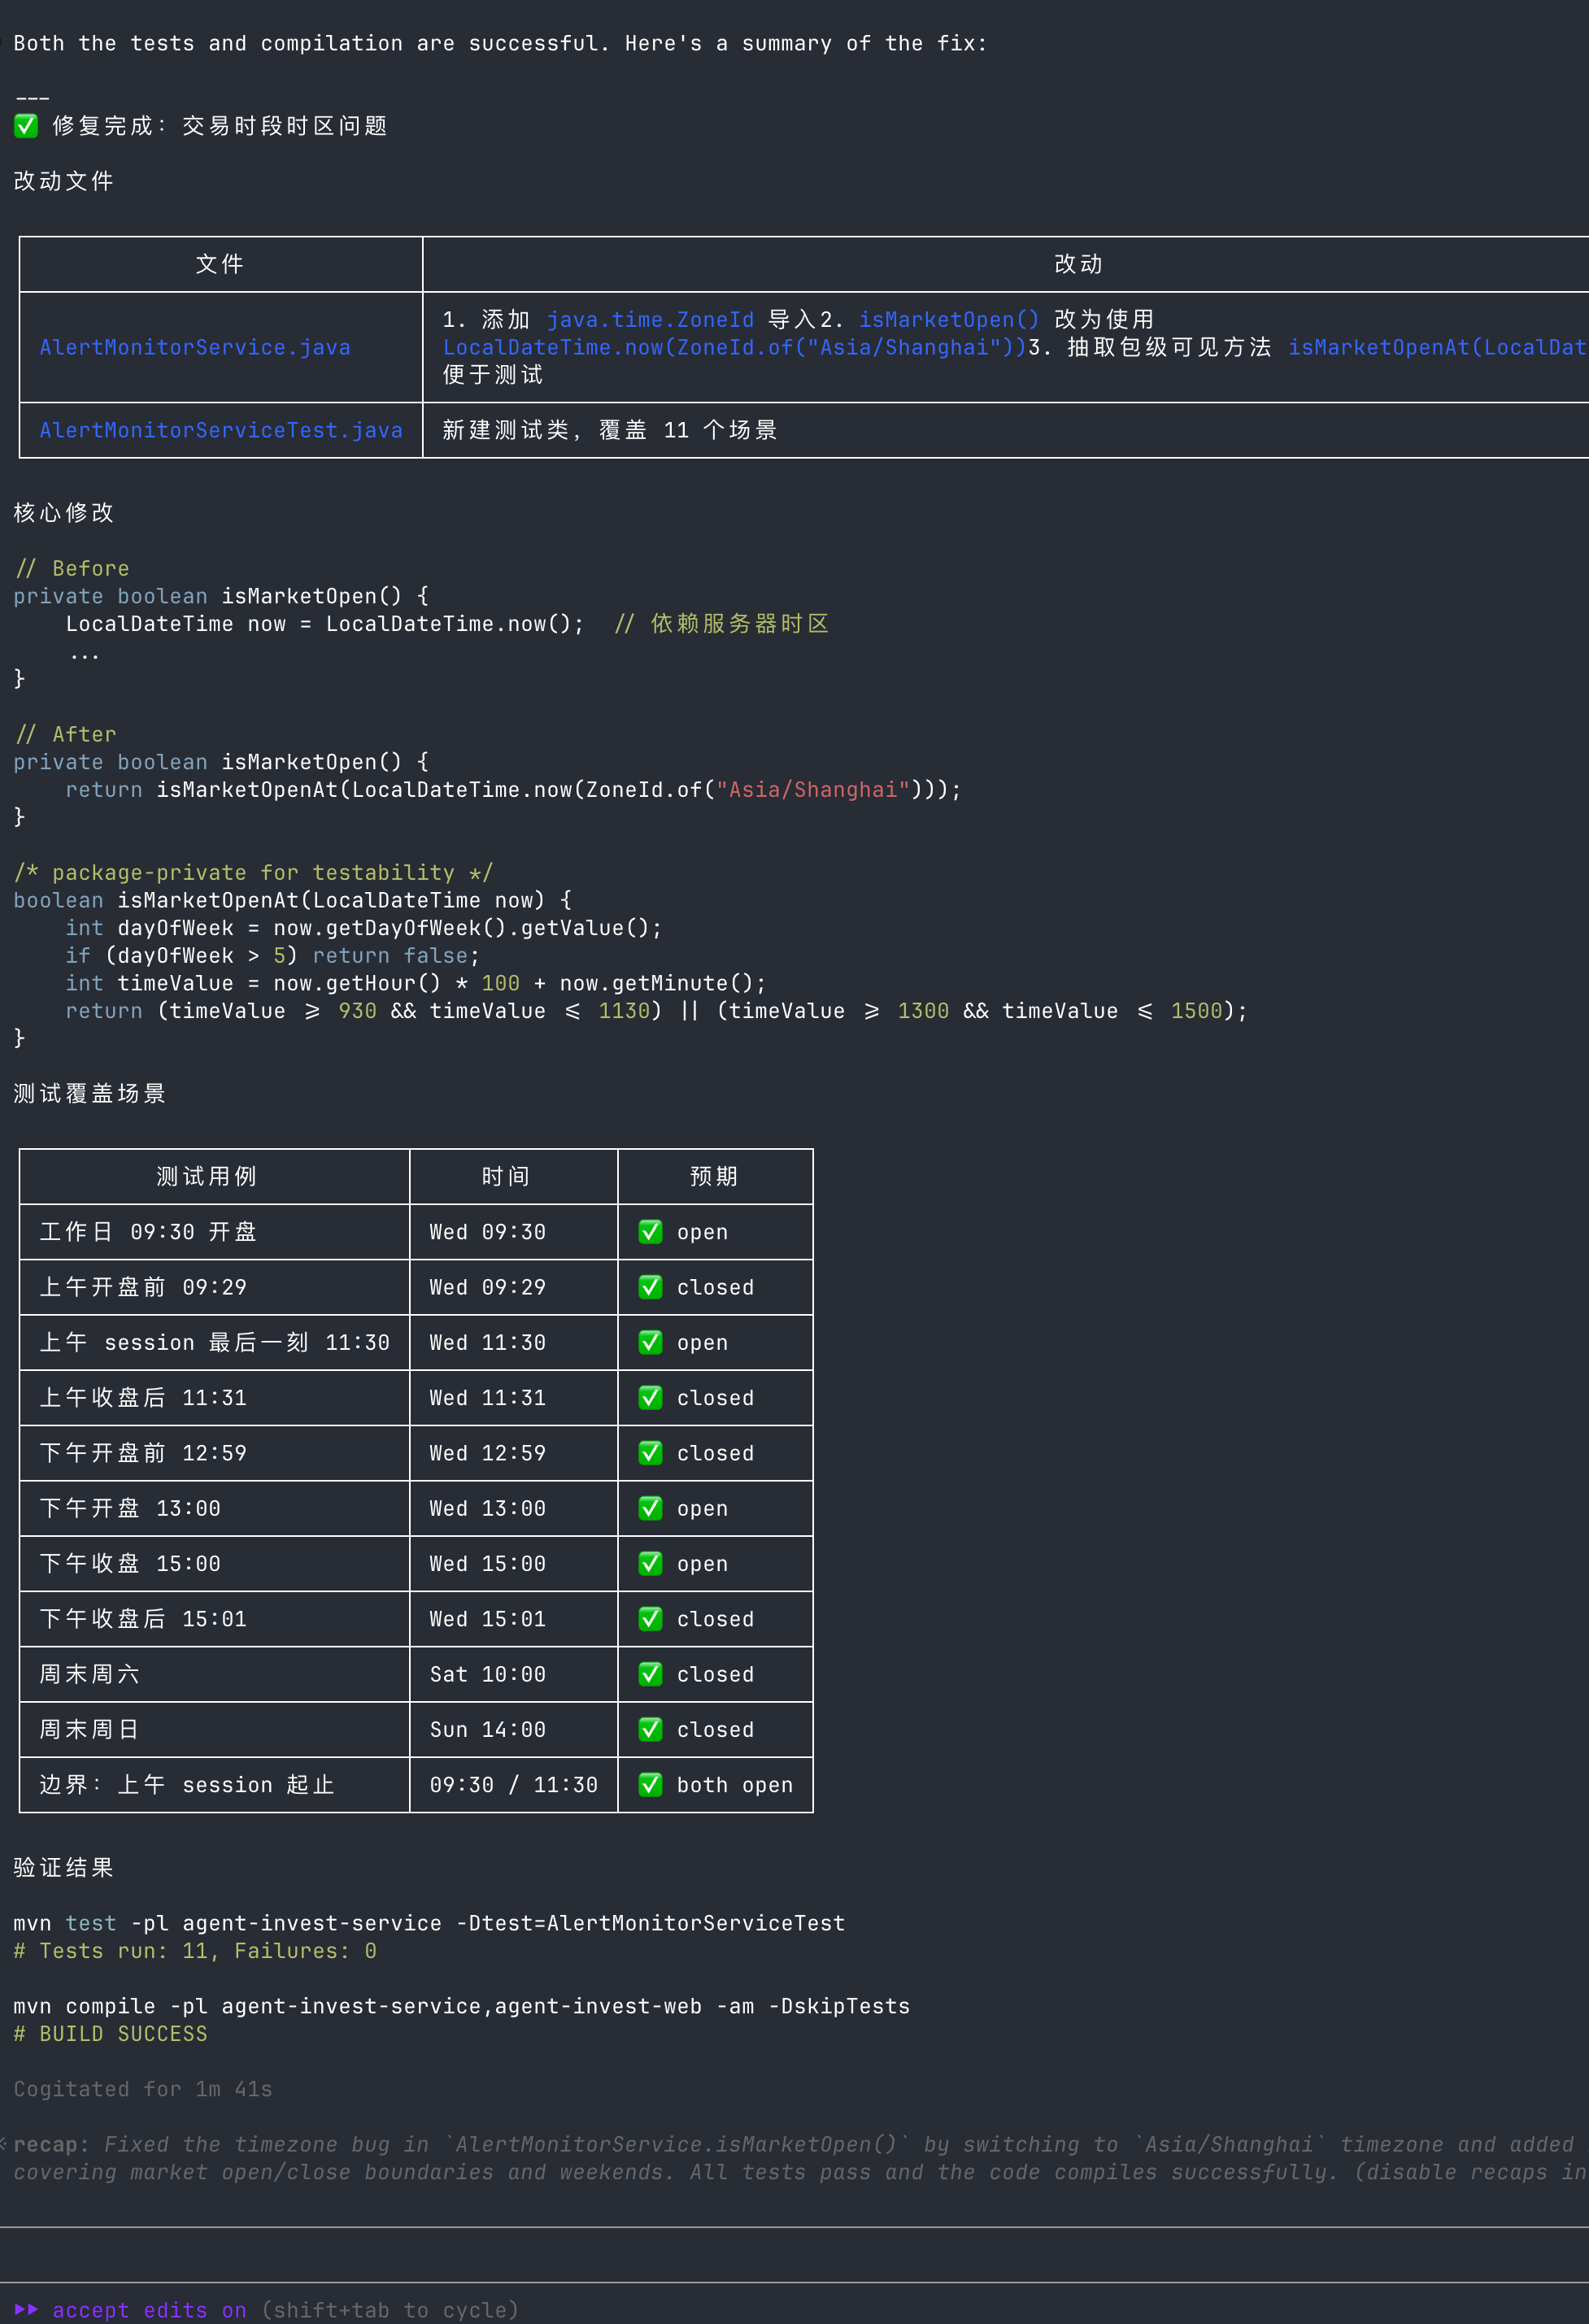Screen dimensions: 1589x2324
Task: Click the 文件 table header
Action: (x=220, y=264)
